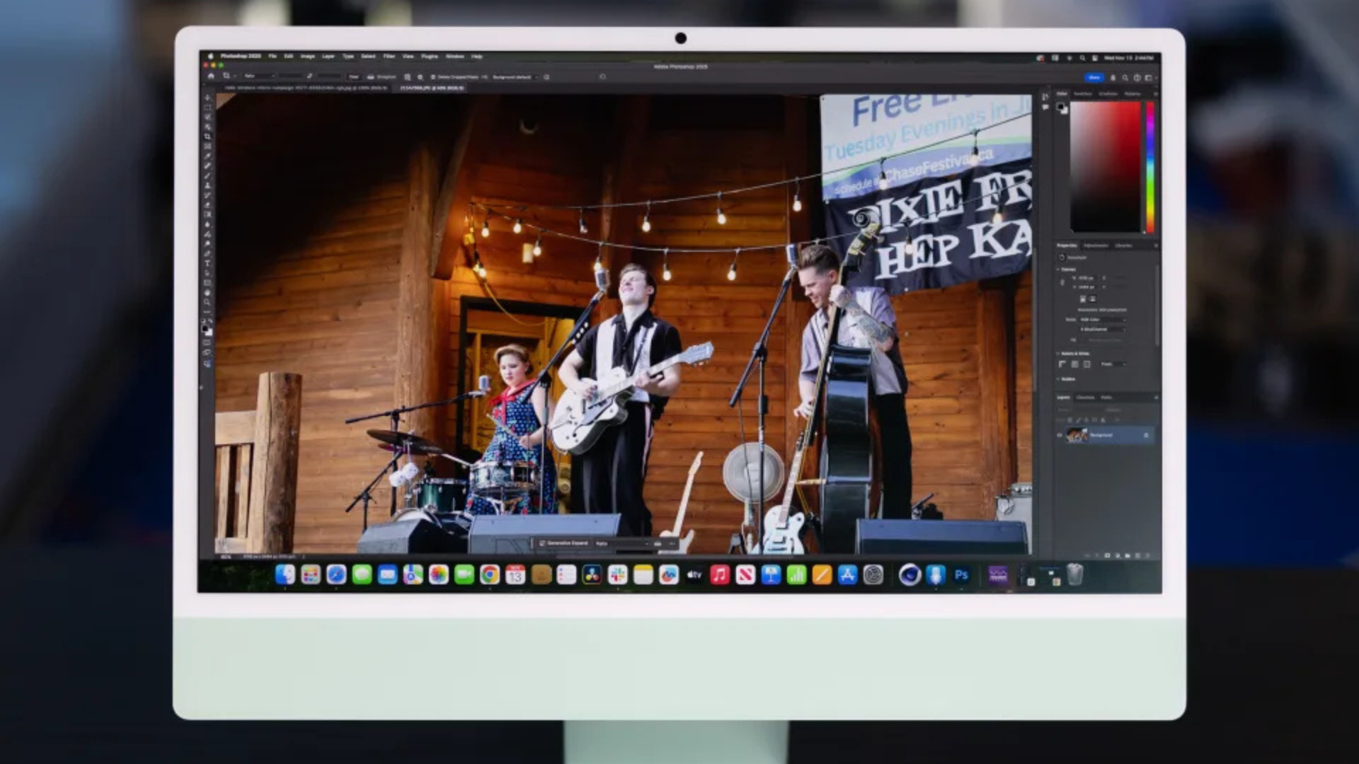
Task: Select the Hand tool in toolbar
Action: pyautogui.click(x=207, y=292)
